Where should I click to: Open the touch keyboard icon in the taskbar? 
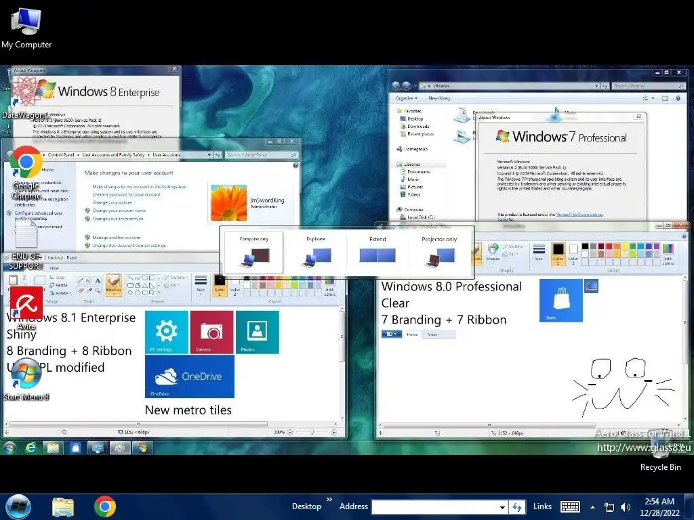[570, 506]
